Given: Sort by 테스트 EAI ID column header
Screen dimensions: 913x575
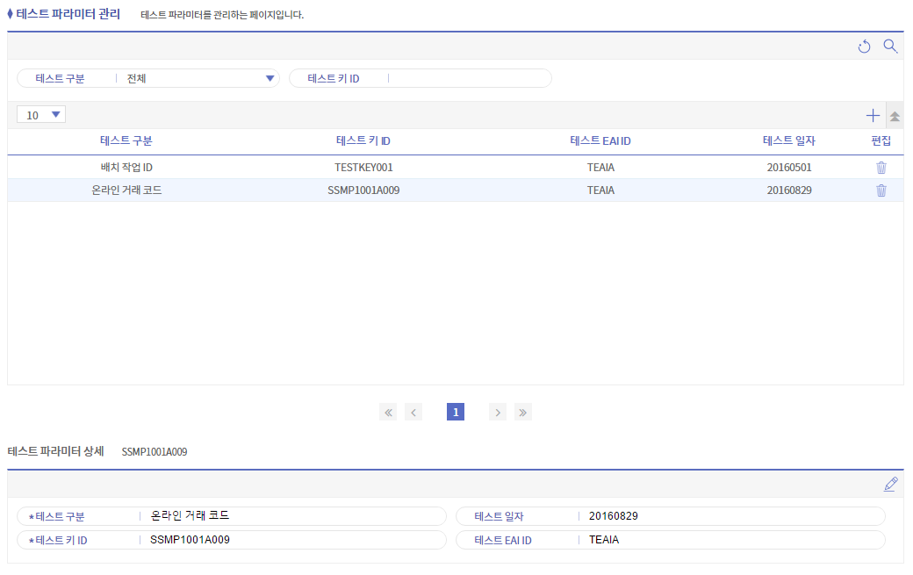Looking at the screenshot, I should [x=600, y=140].
